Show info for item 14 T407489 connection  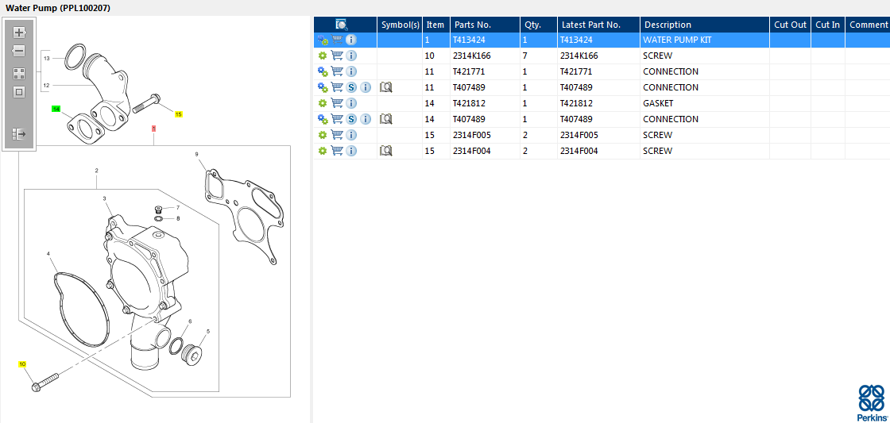(366, 119)
